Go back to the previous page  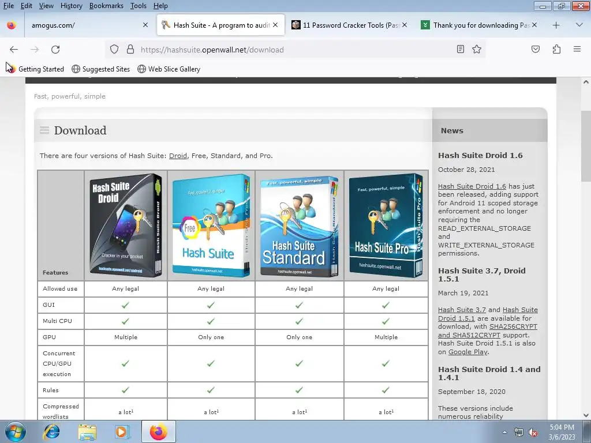(x=14, y=50)
